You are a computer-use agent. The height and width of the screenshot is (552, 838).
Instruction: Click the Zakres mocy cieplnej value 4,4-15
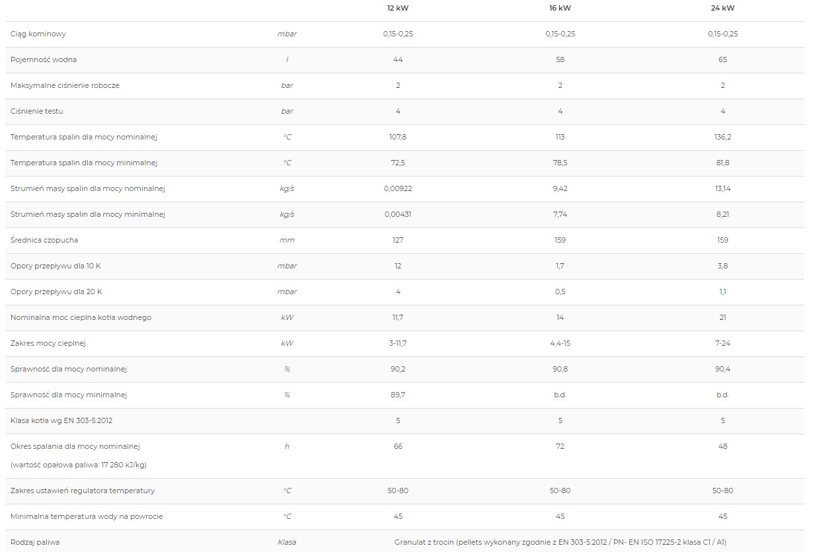[x=560, y=343]
